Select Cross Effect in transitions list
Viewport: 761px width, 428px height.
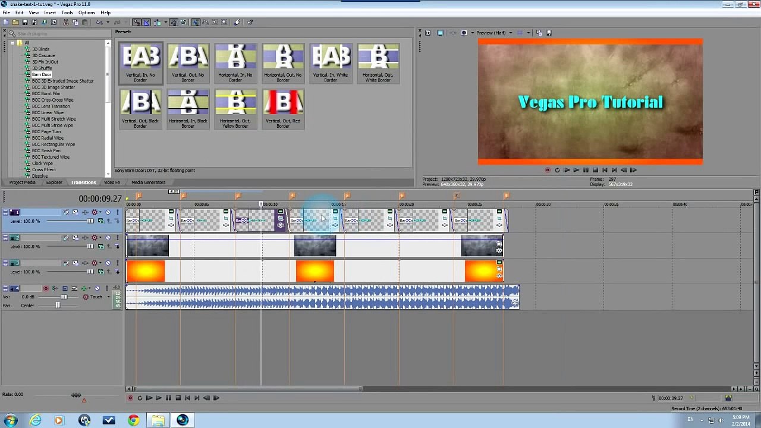(43, 169)
